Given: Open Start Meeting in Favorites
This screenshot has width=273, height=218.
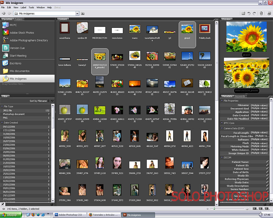Looking at the screenshot, I should coord(18,56).
